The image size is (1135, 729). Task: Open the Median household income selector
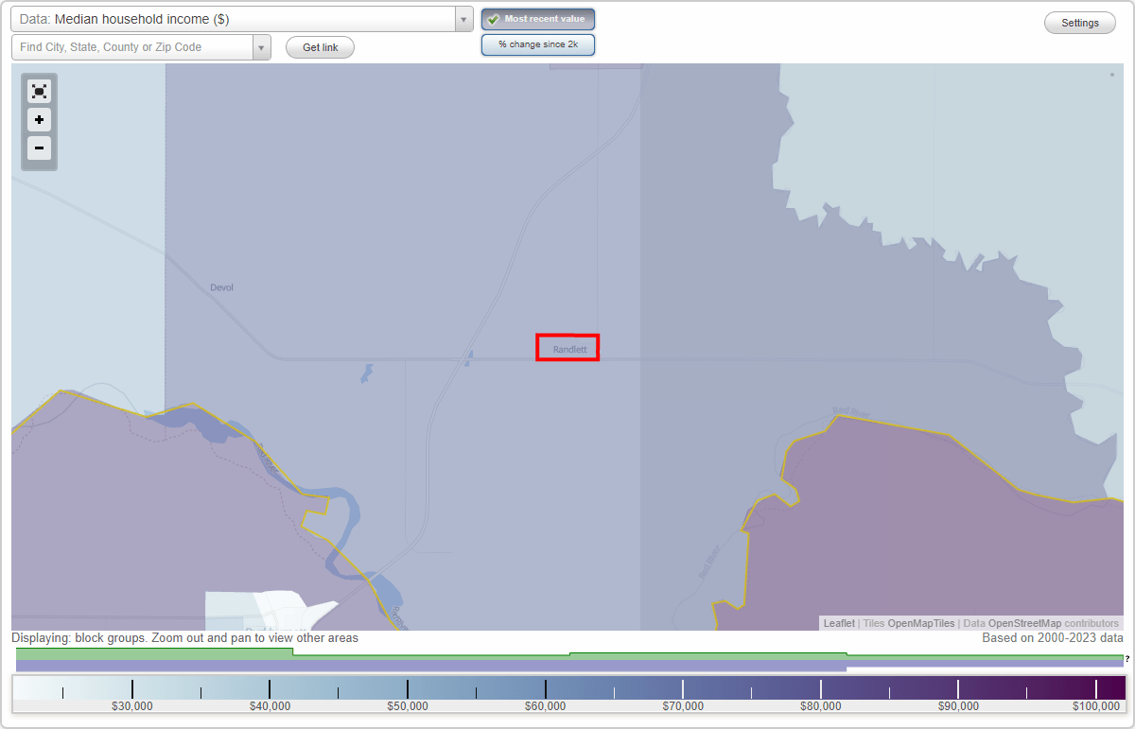click(463, 18)
